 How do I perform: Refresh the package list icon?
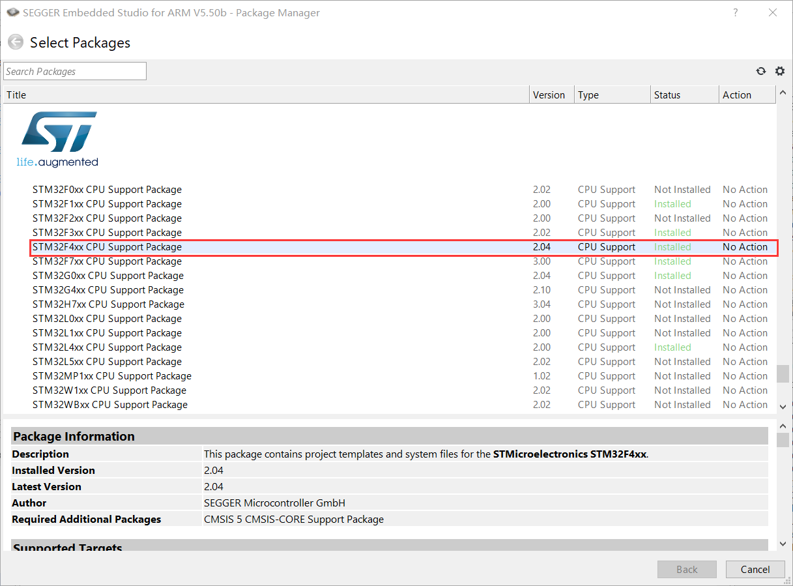click(x=760, y=72)
